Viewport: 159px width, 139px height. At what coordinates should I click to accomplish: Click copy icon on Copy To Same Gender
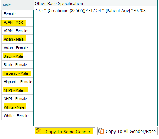pyautogui.click(x=38, y=131)
